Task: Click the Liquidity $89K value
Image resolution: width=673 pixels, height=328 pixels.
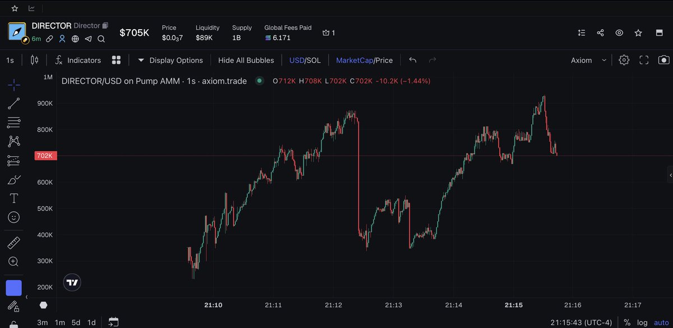Action: click(x=204, y=38)
